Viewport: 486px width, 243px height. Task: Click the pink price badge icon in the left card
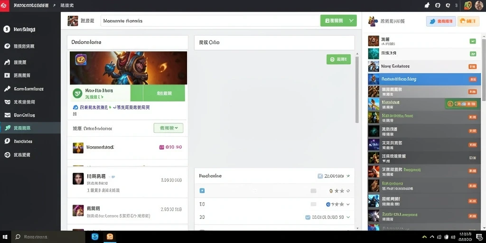161,147
